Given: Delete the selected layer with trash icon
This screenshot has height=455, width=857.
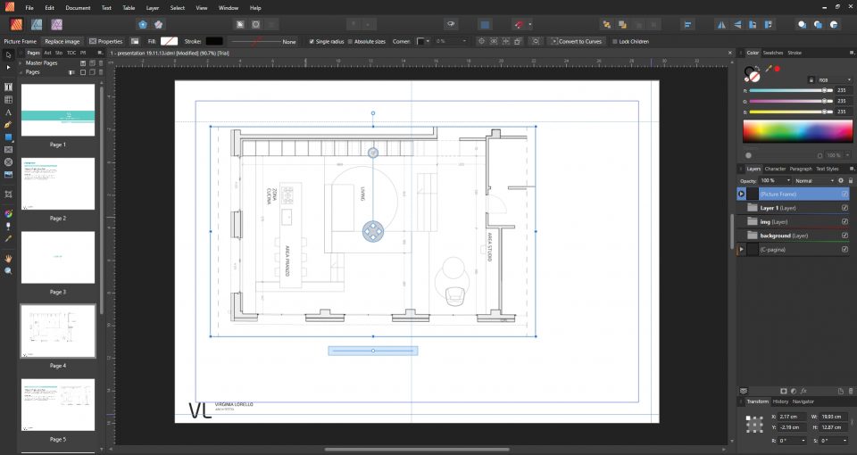Looking at the screenshot, I should (851, 391).
